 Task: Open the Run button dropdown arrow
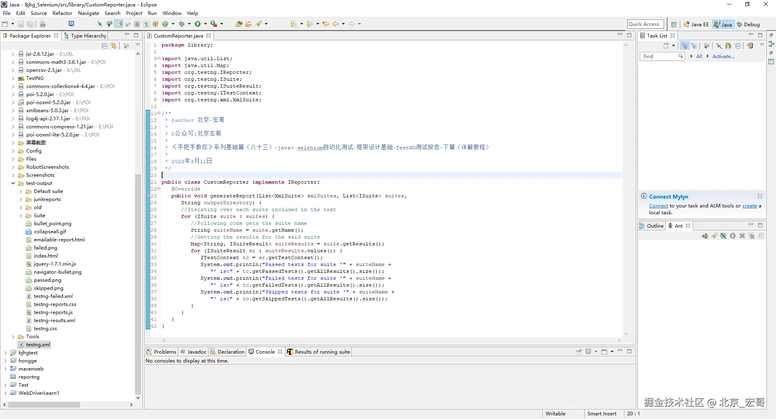click(x=205, y=24)
